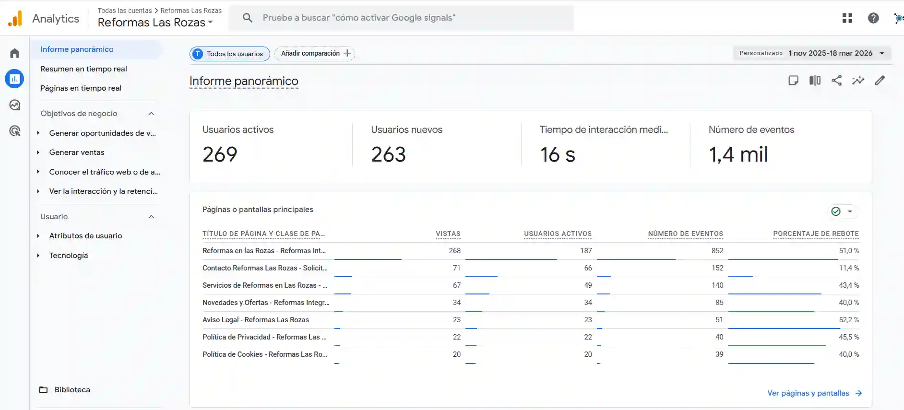
Task: Collapse the Usuario section
Action: (151, 217)
